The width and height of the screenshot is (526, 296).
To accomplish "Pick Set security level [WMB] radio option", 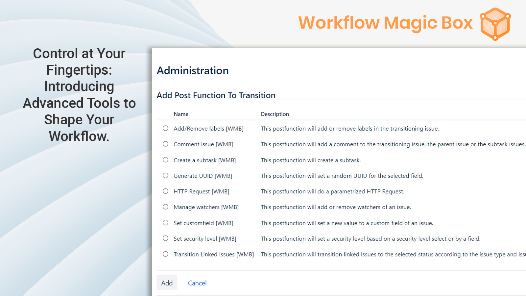I will (x=165, y=238).
